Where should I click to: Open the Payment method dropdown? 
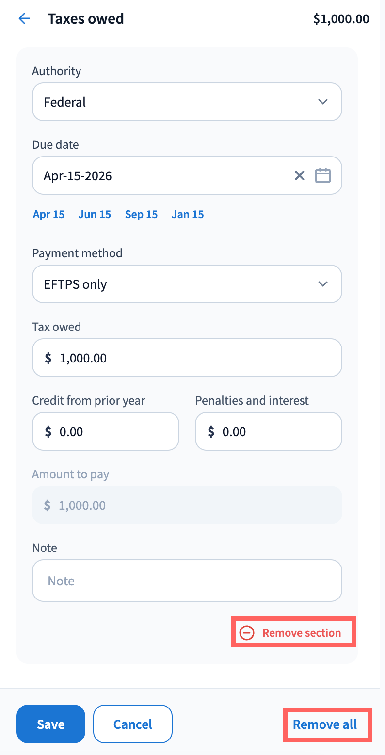[x=187, y=284]
